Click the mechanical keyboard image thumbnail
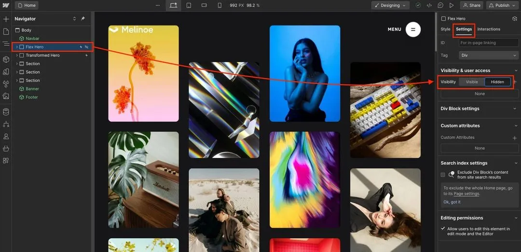The image size is (521, 252). pyautogui.click(x=385, y=110)
